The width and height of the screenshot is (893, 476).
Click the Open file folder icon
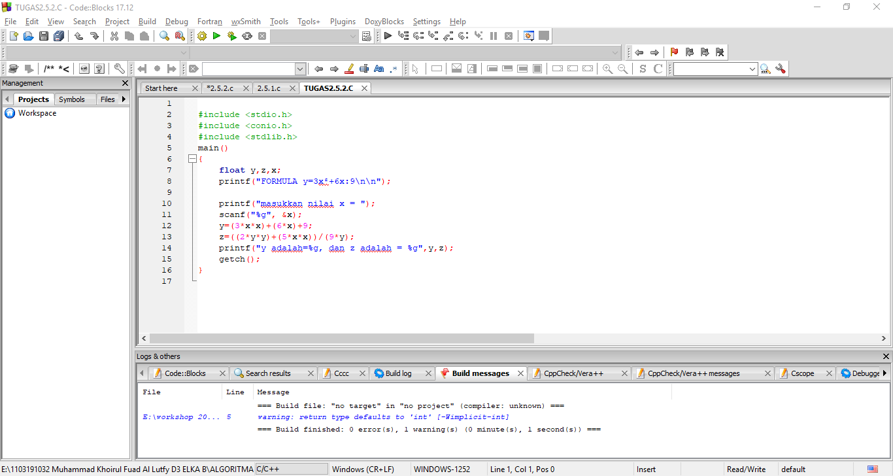[x=28, y=36]
